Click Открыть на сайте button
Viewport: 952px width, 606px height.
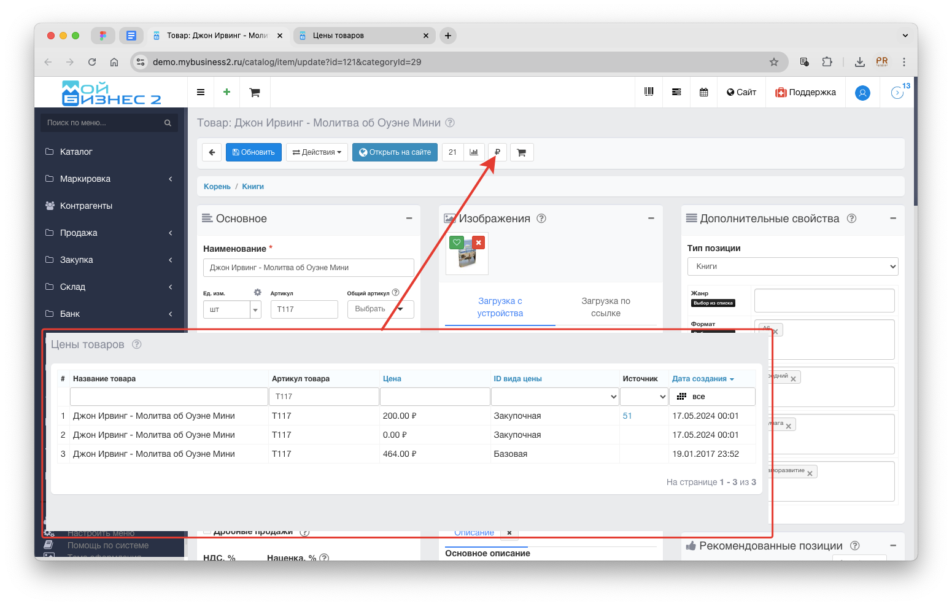click(395, 152)
